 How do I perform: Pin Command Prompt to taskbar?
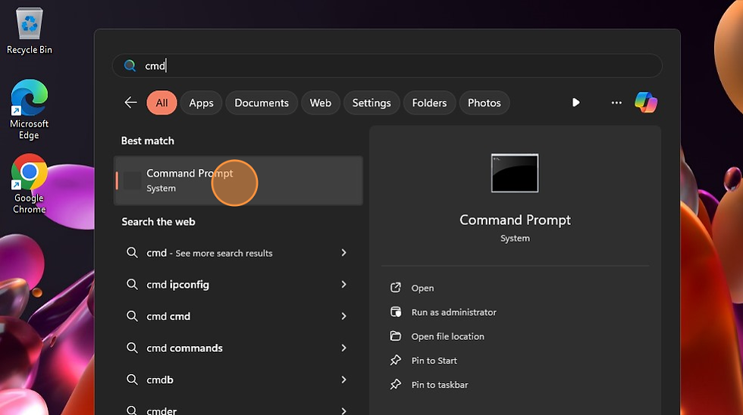tap(439, 385)
